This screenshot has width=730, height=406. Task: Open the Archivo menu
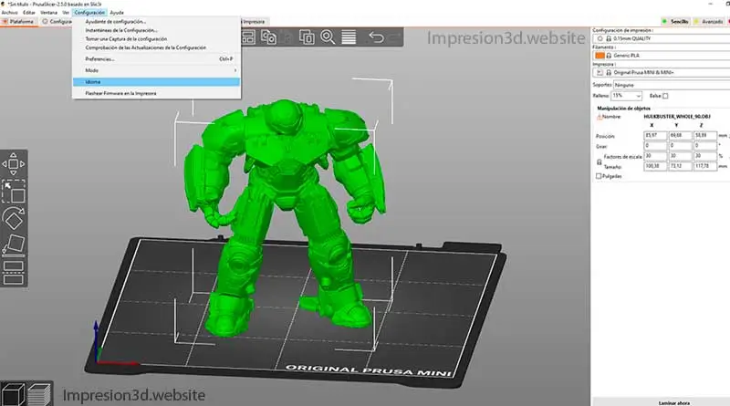pyautogui.click(x=9, y=13)
